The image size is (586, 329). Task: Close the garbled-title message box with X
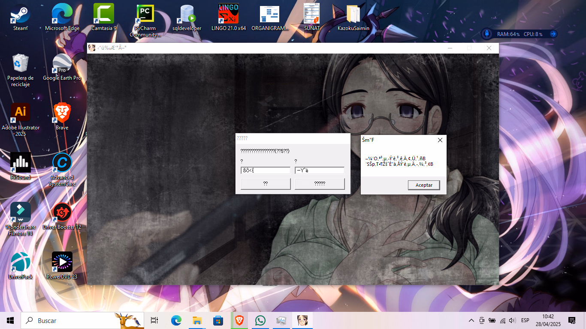(440, 140)
